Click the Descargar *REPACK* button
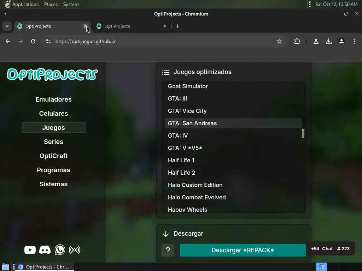 tap(243, 250)
